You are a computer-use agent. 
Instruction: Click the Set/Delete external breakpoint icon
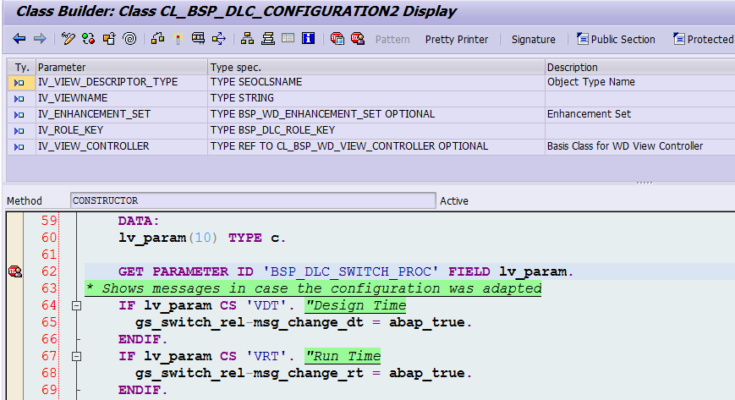(x=358, y=39)
